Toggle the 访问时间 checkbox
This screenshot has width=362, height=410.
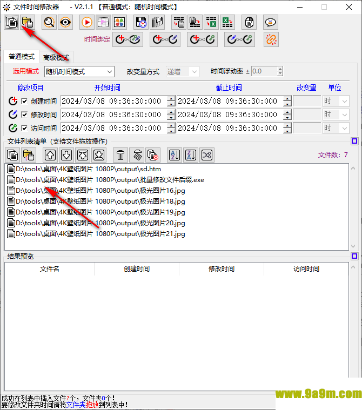point(24,128)
